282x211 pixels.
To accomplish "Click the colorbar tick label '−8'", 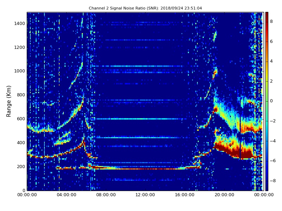I will pos(273,181).
